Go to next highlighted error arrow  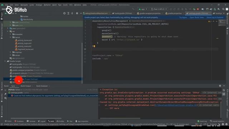(216, 21)
